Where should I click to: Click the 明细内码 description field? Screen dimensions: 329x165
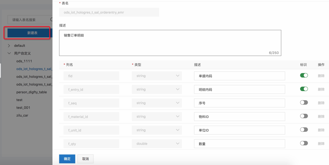(239, 89)
